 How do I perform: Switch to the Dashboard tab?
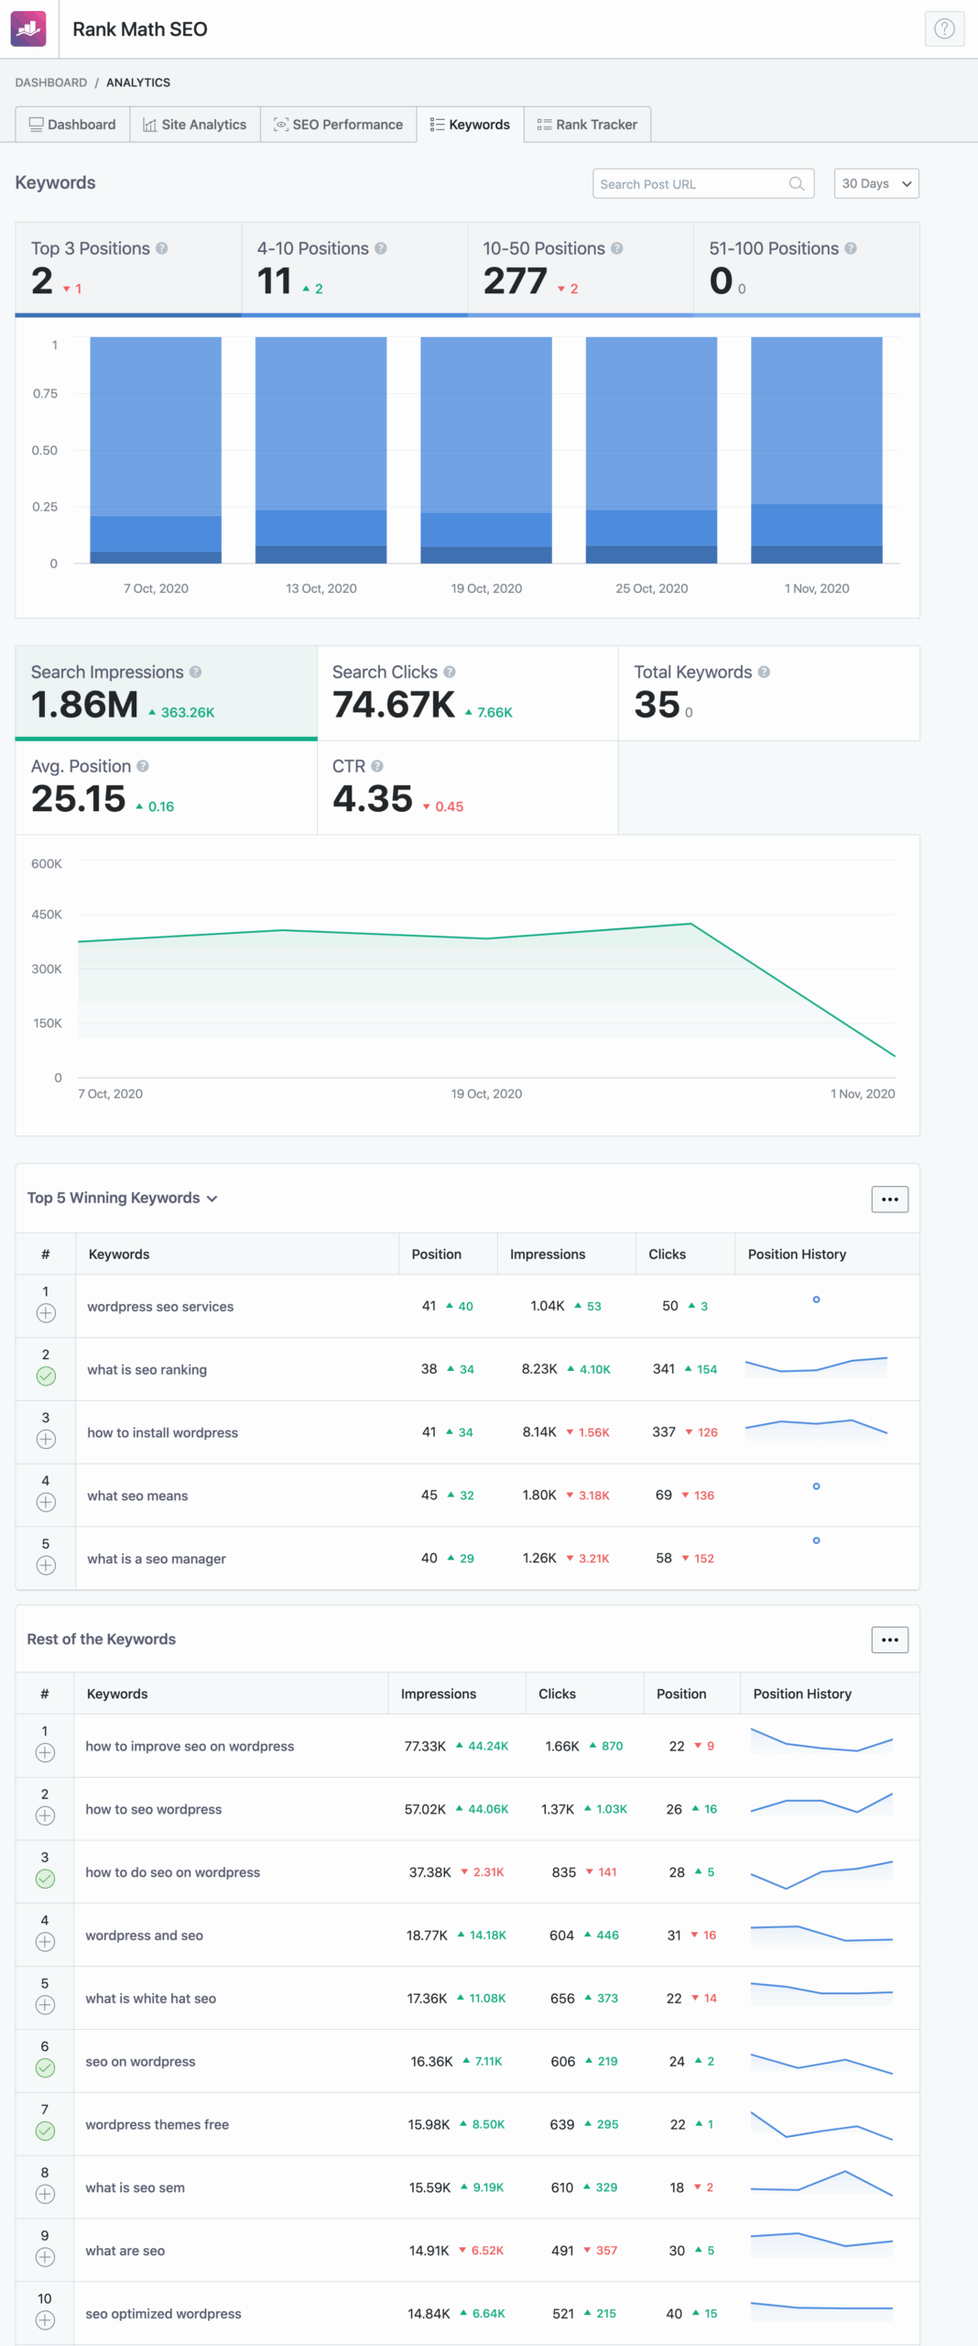pyautogui.click(x=72, y=125)
